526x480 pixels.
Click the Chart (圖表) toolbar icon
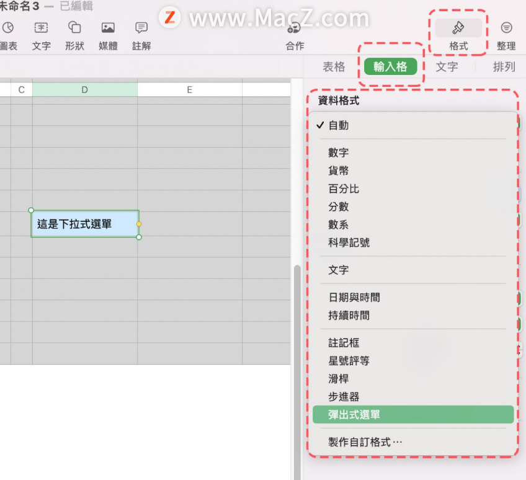click(x=8, y=27)
